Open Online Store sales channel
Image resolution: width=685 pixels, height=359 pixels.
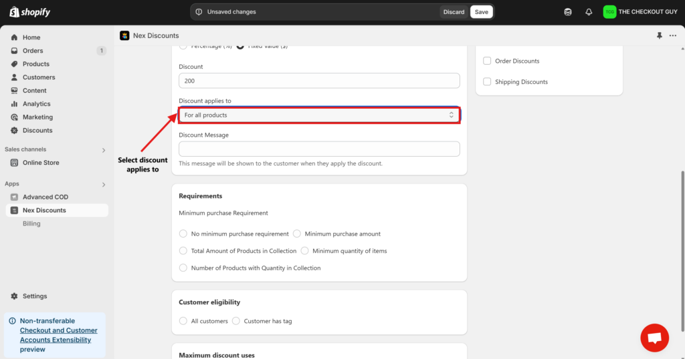[x=41, y=163]
